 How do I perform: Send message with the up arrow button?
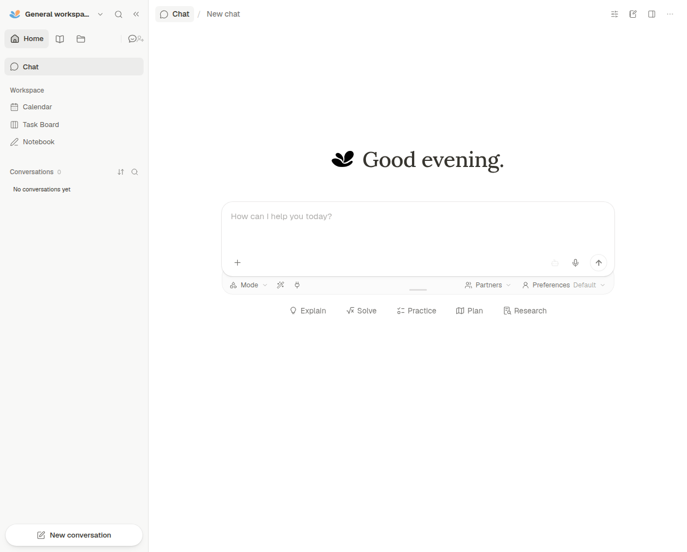point(599,263)
